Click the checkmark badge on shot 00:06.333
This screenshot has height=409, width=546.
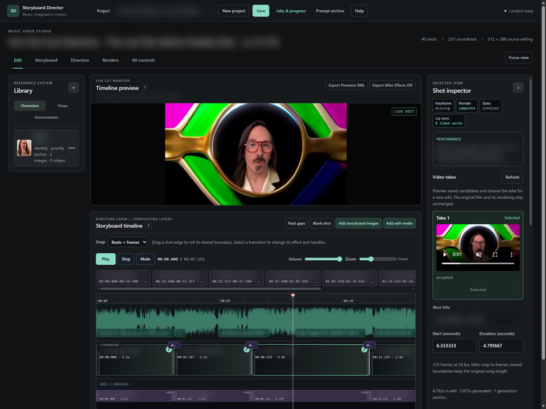click(364, 349)
